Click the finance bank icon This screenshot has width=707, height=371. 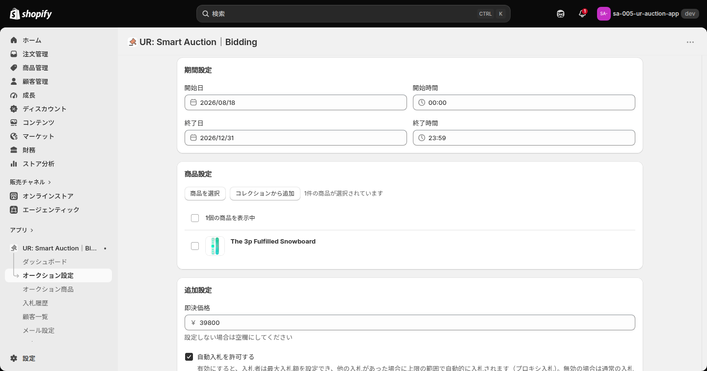click(14, 150)
